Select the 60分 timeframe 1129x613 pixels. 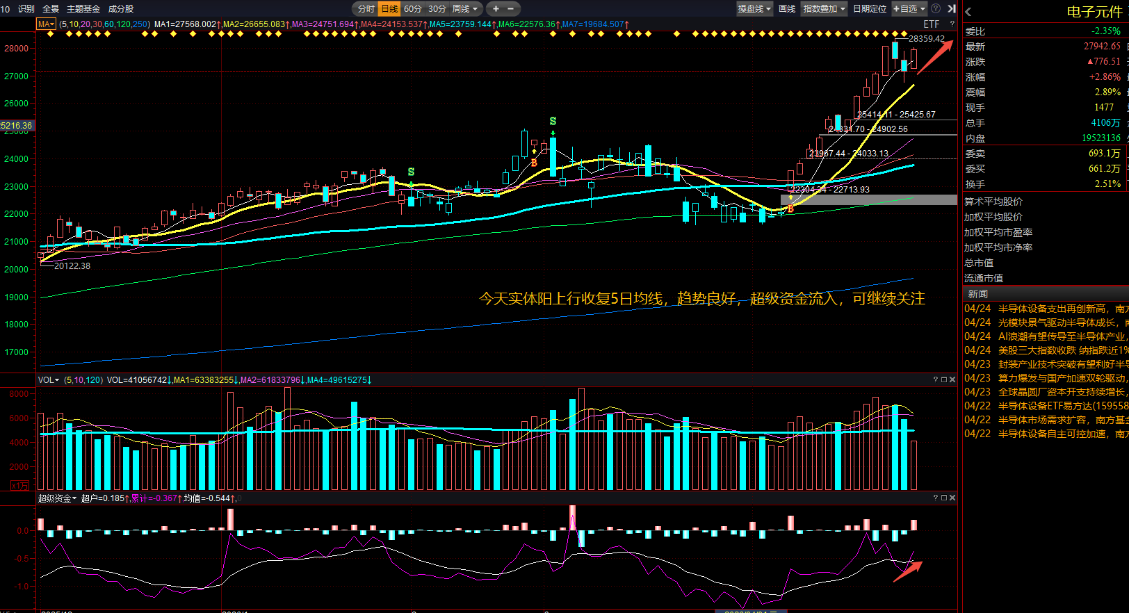click(413, 9)
